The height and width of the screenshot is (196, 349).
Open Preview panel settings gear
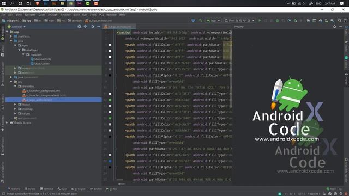click(334, 27)
